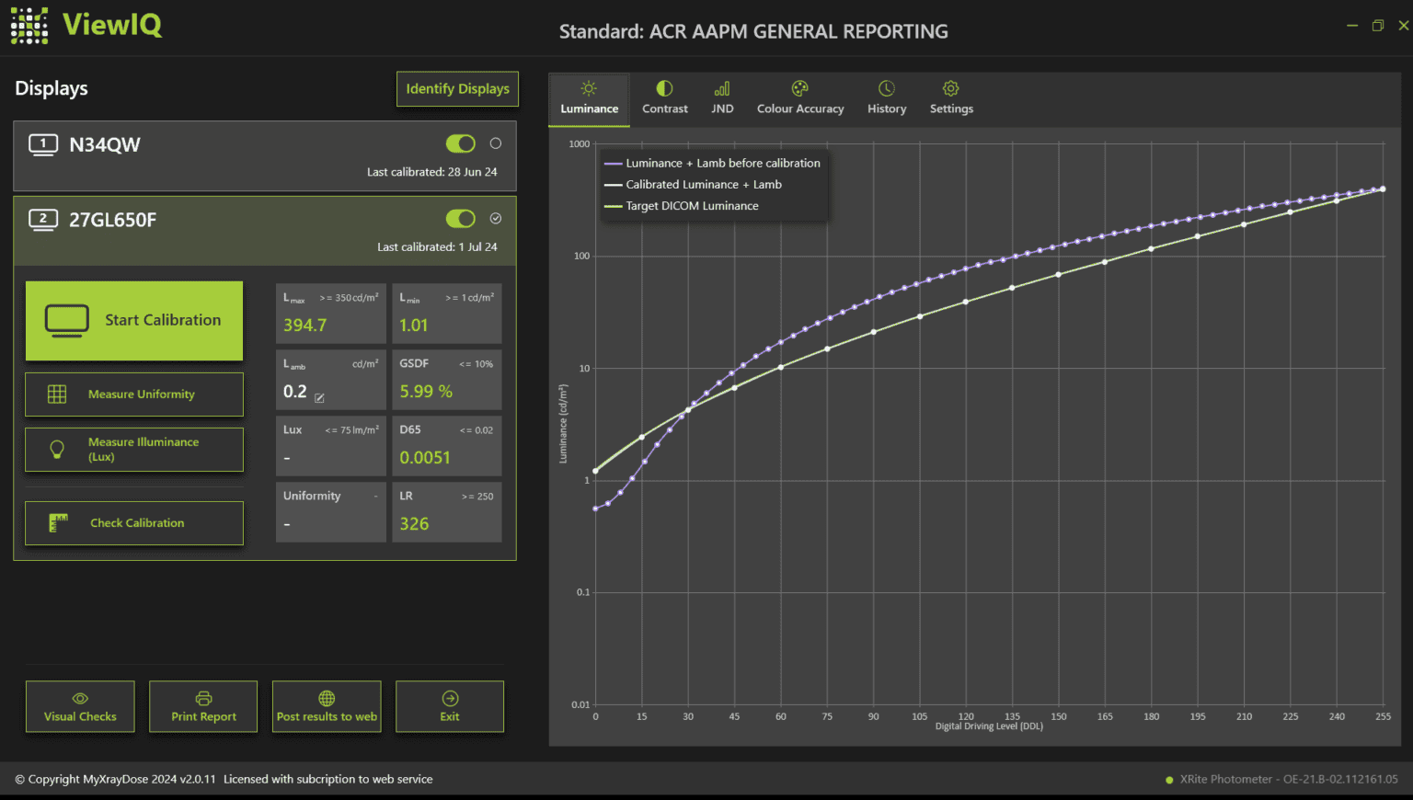
Task: Click Measure Illuminance (Lux) button
Action: click(x=134, y=450)
